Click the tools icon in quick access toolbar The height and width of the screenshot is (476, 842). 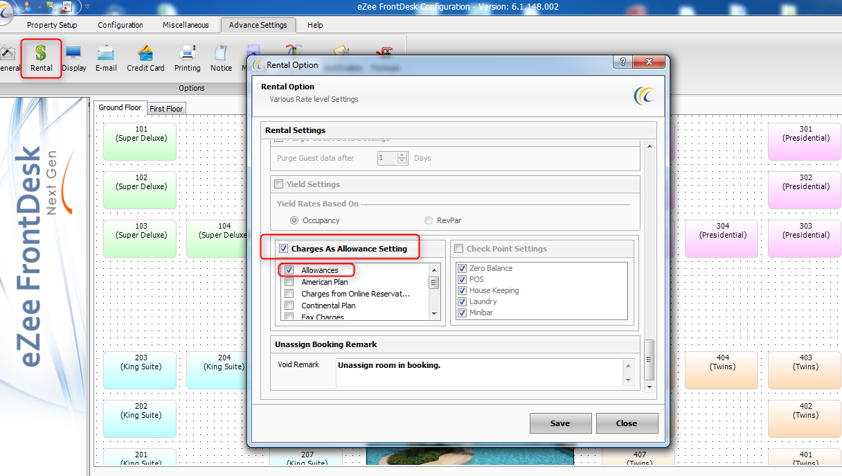coord(51,6)
